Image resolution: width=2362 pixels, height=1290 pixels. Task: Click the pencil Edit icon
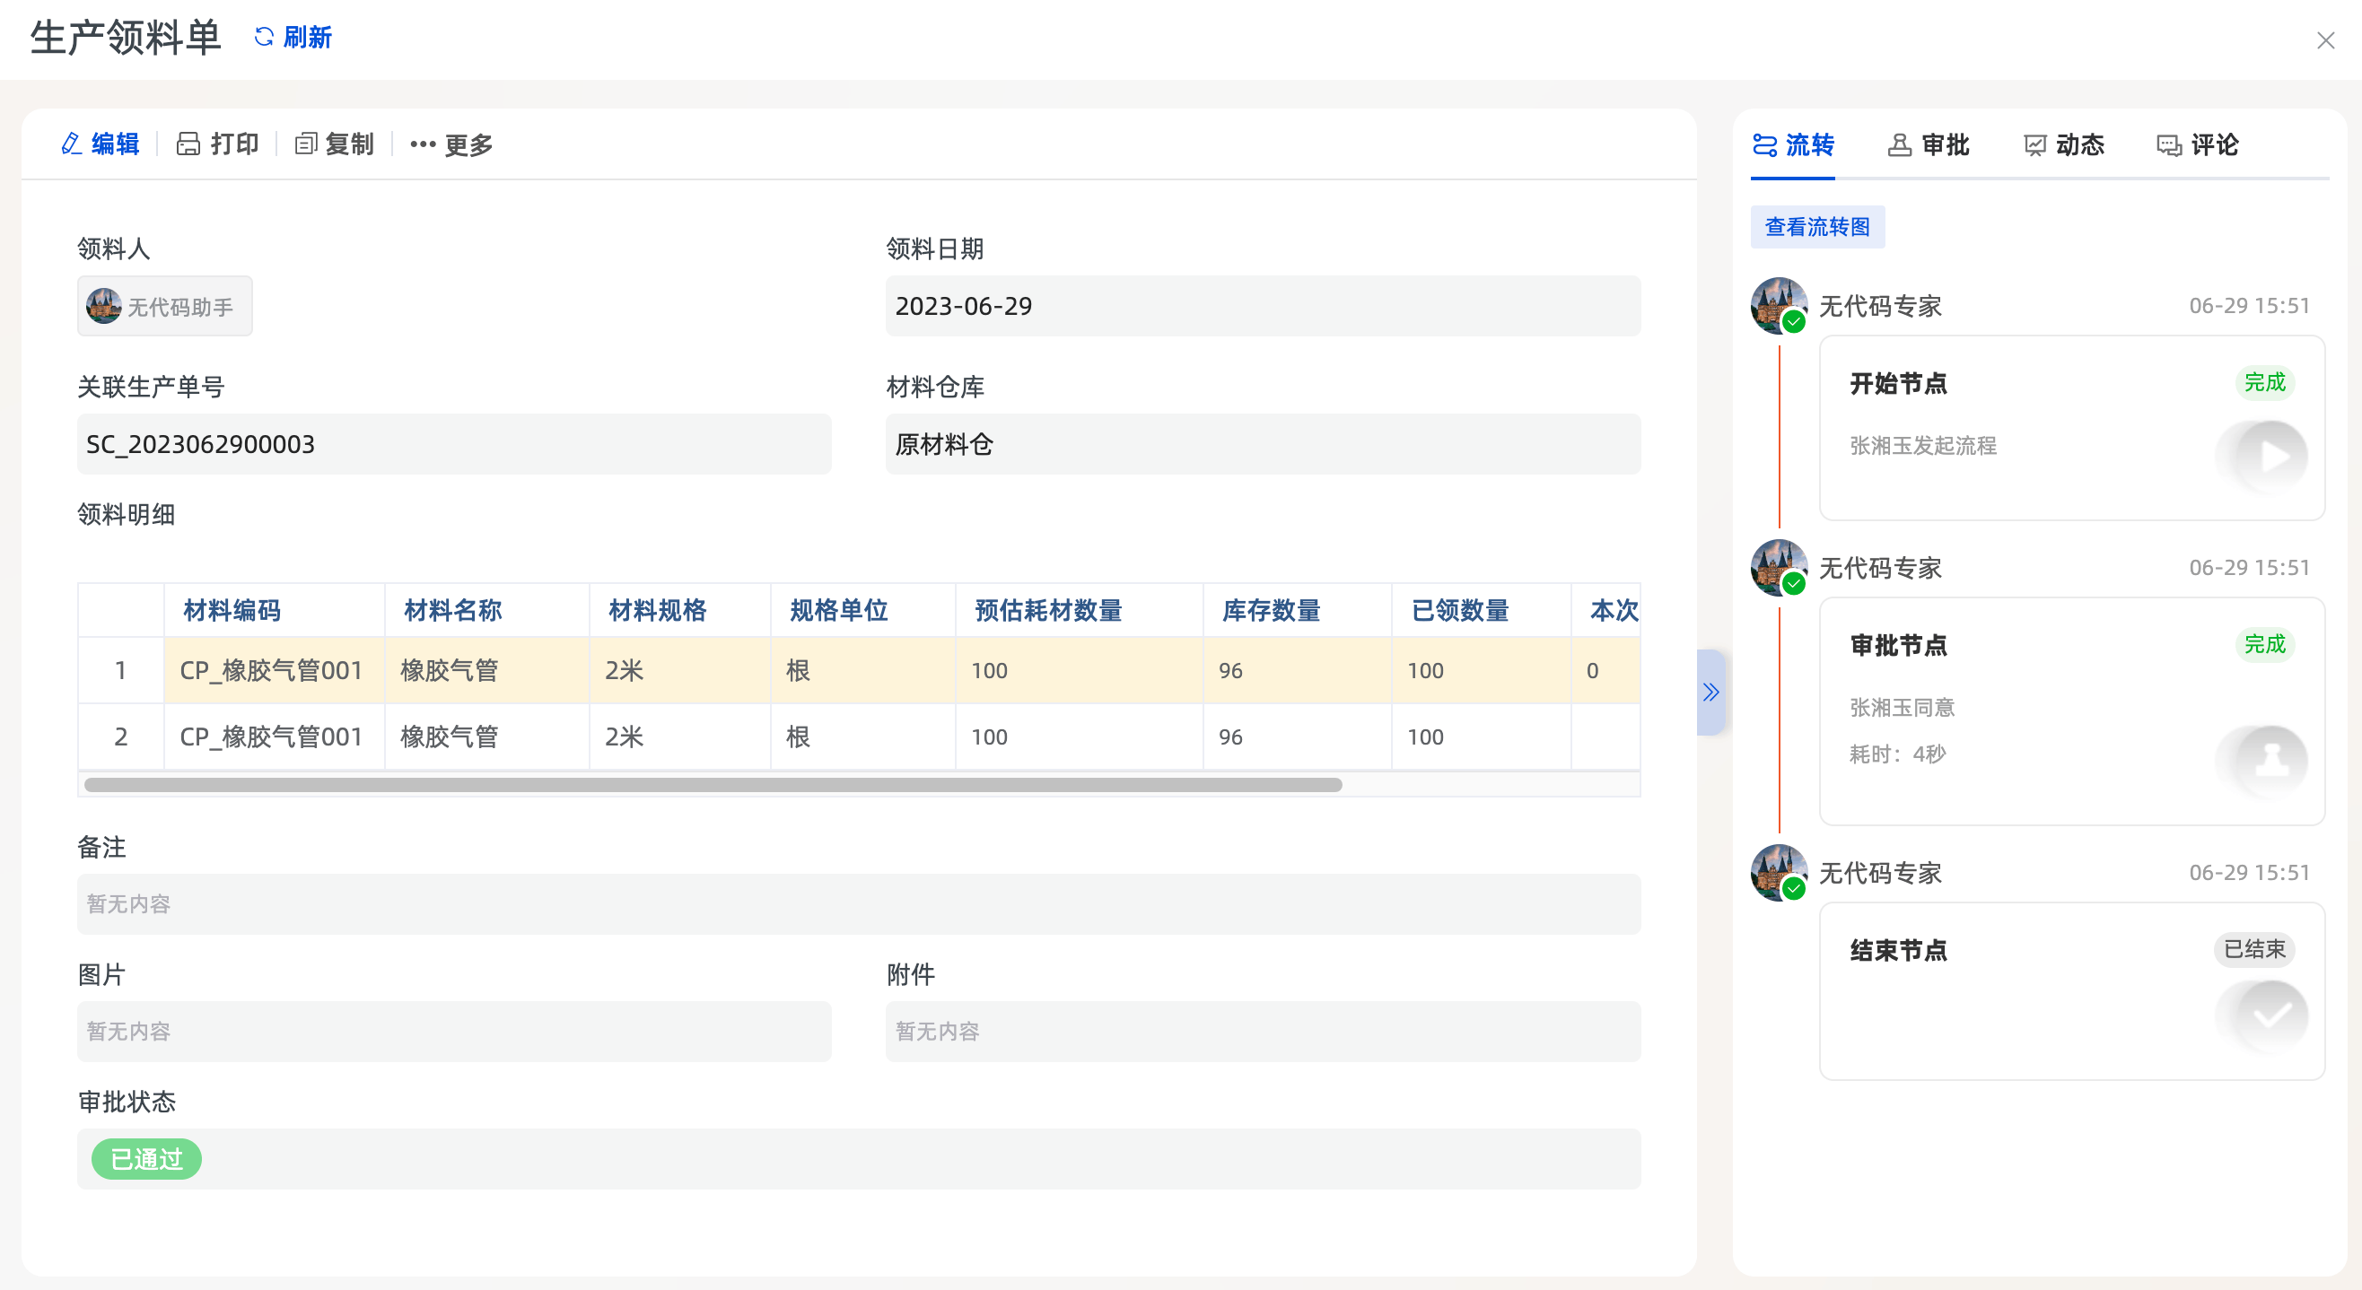(x=72, y=144)
